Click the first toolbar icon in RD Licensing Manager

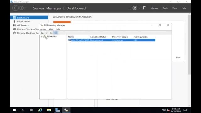(x=42, y=33)
